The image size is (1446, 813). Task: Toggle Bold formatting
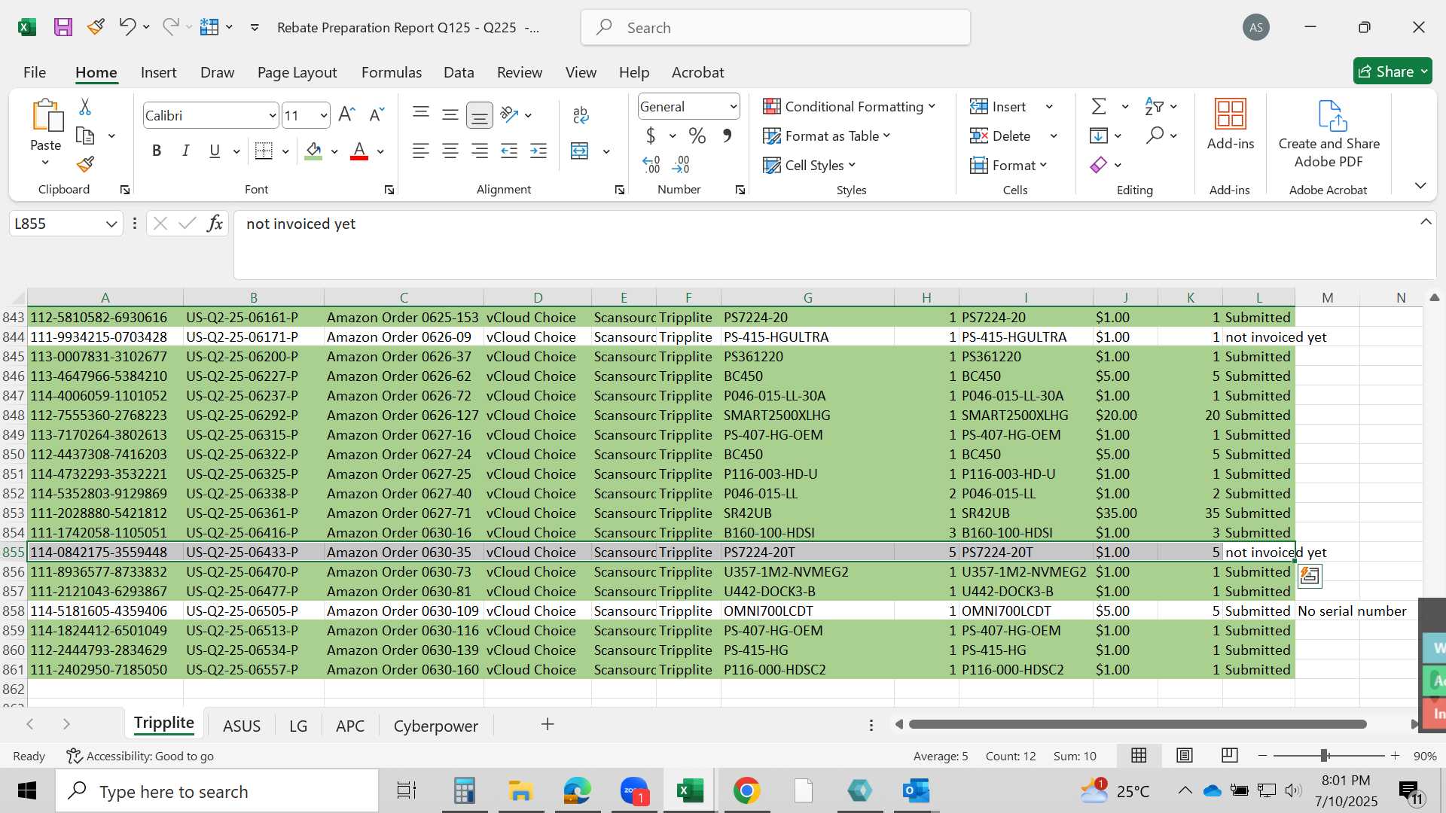tap(157, 151)
